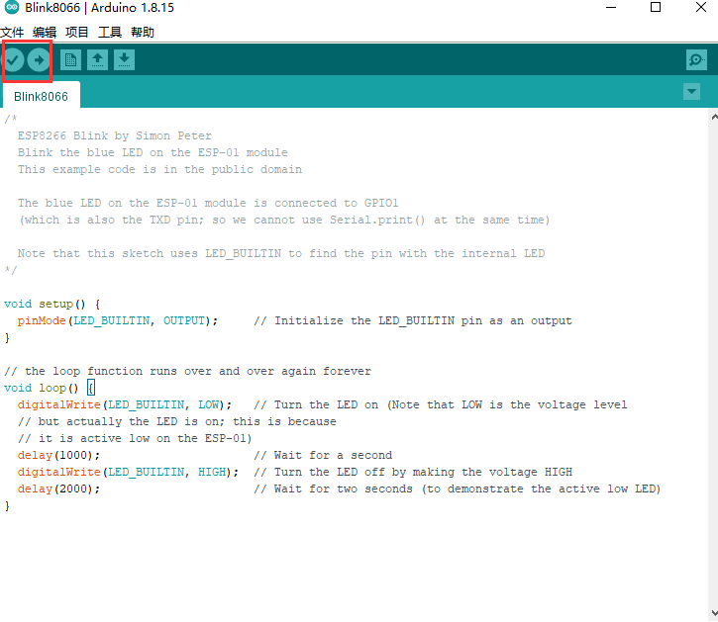Open the 工具 menu
The image size is (718, 622).
[x=110, y=33]
